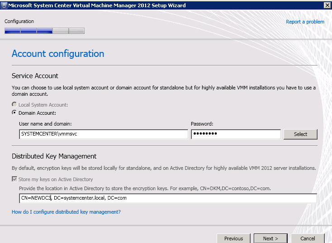Viewport: 332px width, 243px height.
Task: Click the Select button next to password
Action: [x=300, y=134]
